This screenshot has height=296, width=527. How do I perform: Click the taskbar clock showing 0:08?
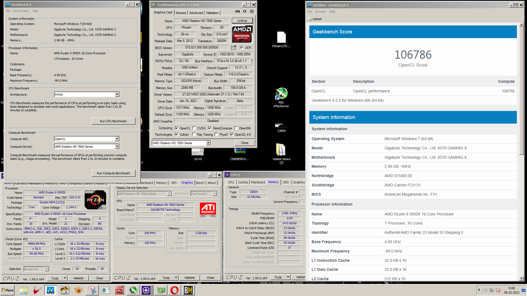(512, 288)
